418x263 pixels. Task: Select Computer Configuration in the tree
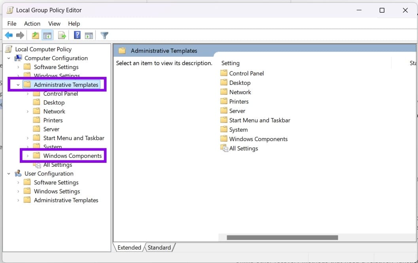pyautogui.click(x=56, y=58)
